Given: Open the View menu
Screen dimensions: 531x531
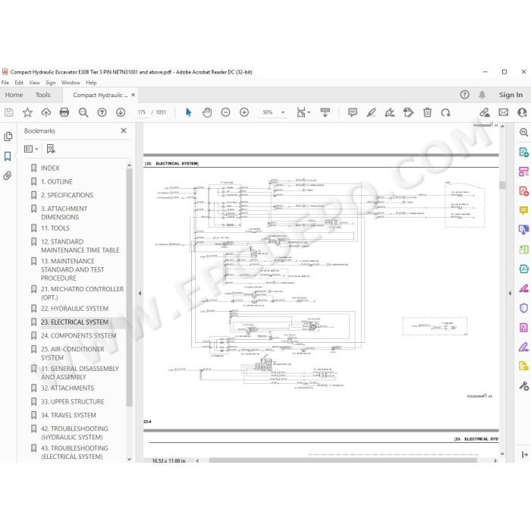Looking at the screenshot, I should click(34, 83).
